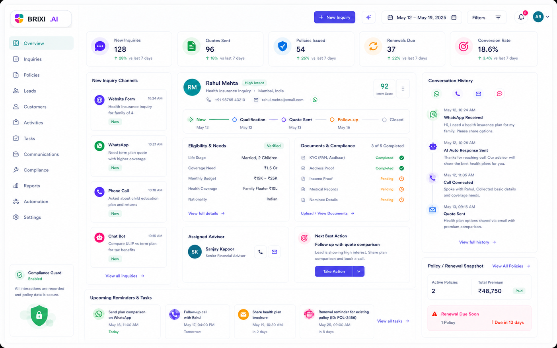Viewport: 557px width, 348px height.
Task: Click the Filters sliders icon
Action: [498, 17]
